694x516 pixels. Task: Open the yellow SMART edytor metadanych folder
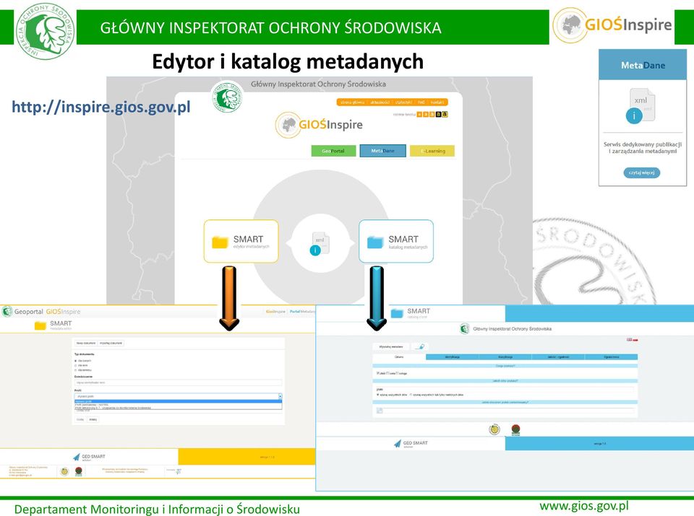[241, 241]
